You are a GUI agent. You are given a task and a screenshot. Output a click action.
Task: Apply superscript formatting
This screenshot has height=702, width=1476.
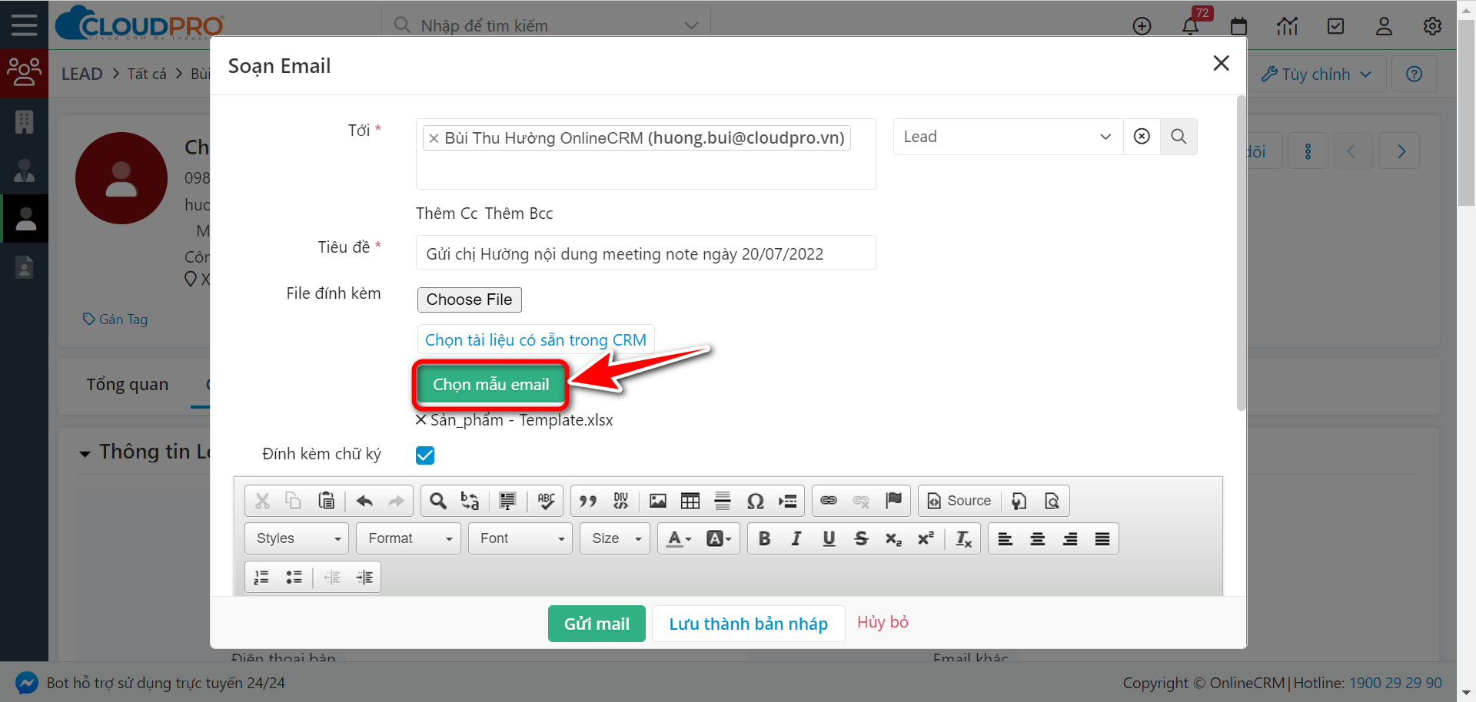(926, 538)
